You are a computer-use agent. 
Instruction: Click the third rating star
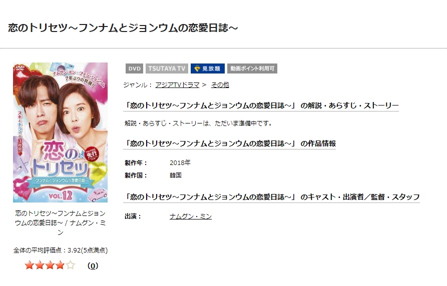click(x=50, y=265)
